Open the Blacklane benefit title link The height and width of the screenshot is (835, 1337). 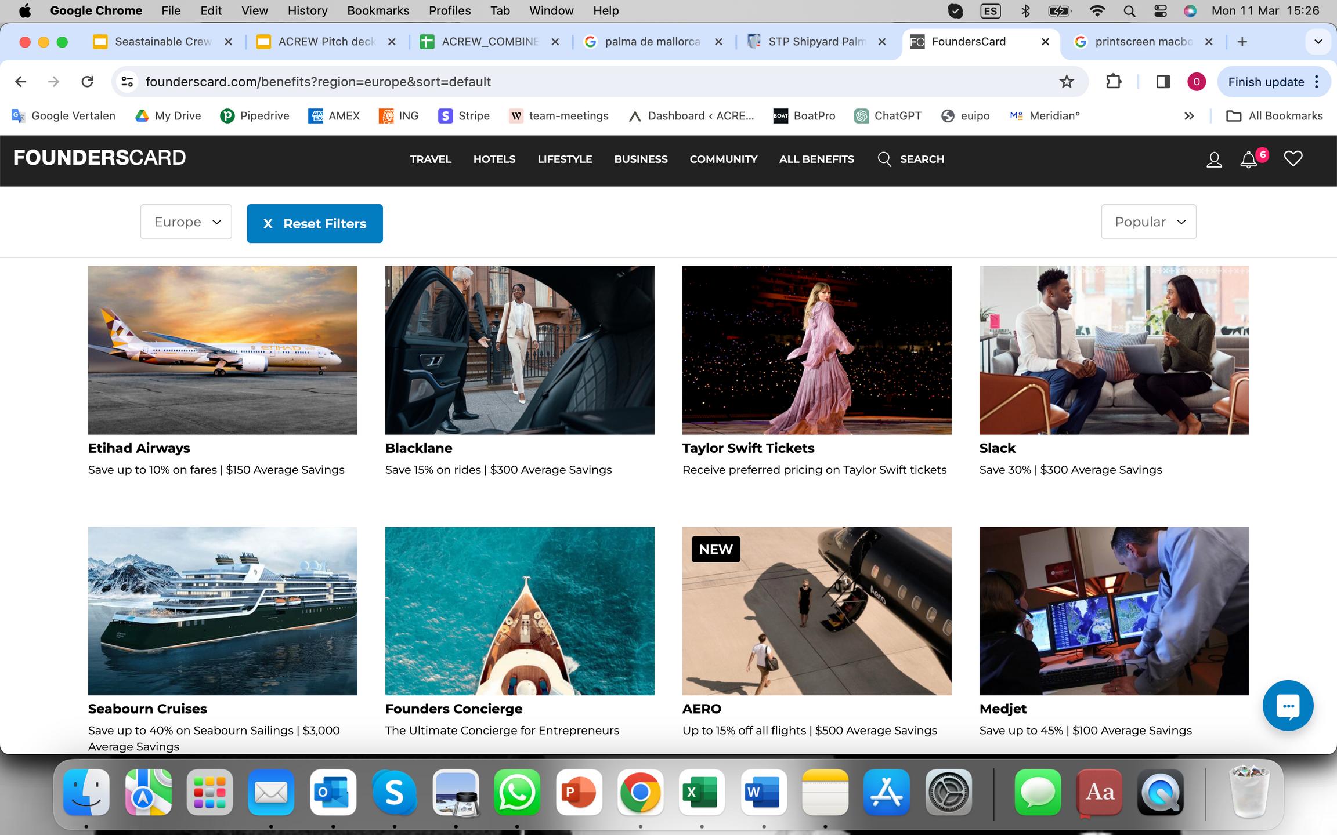pos(418,448)
